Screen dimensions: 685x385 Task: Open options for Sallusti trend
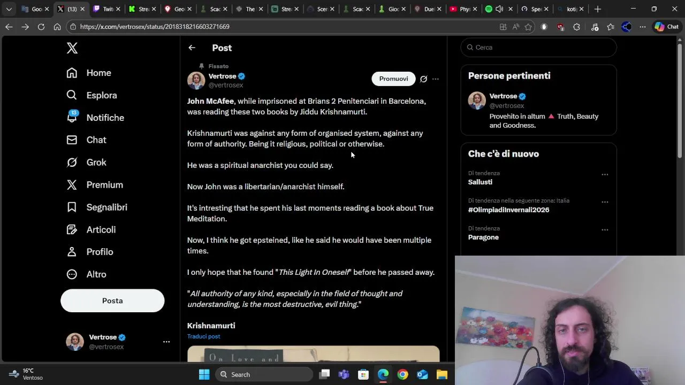(x=605, y=174)
